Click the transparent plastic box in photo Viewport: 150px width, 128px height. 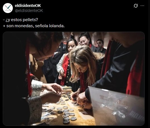[x=116, y=106]
